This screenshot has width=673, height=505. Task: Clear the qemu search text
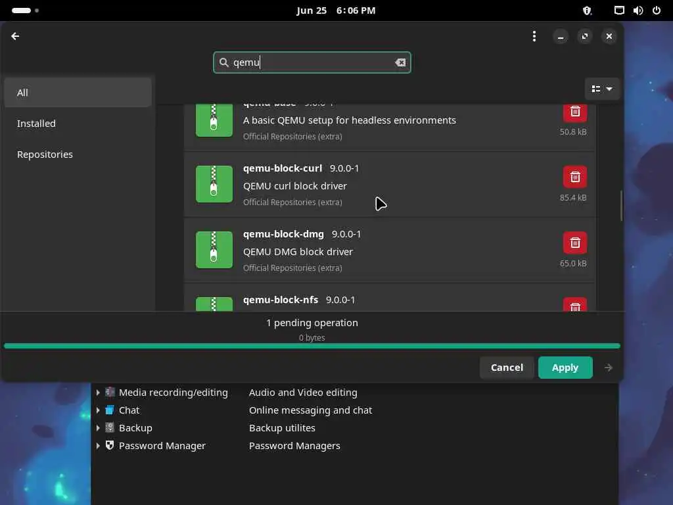pos(400,62)
